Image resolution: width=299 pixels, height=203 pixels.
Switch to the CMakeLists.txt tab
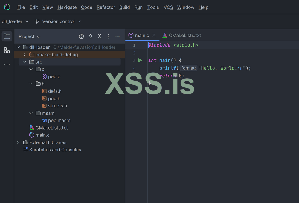coord(182,35)
